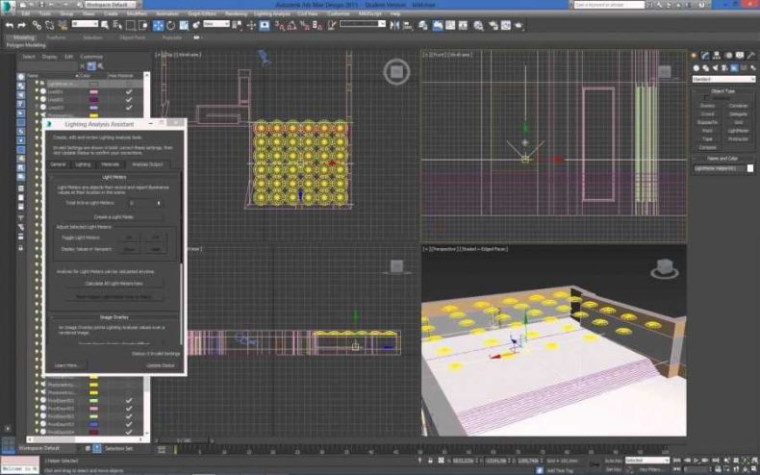Toggle the Angle Snap button
This screenshot has height=475, width=760.
(x=292, y=25)
